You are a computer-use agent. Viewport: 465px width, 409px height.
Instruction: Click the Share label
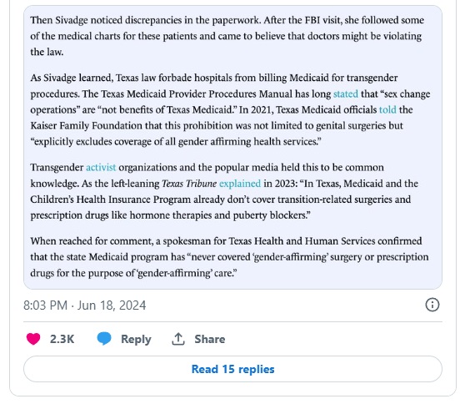point(210,339)
